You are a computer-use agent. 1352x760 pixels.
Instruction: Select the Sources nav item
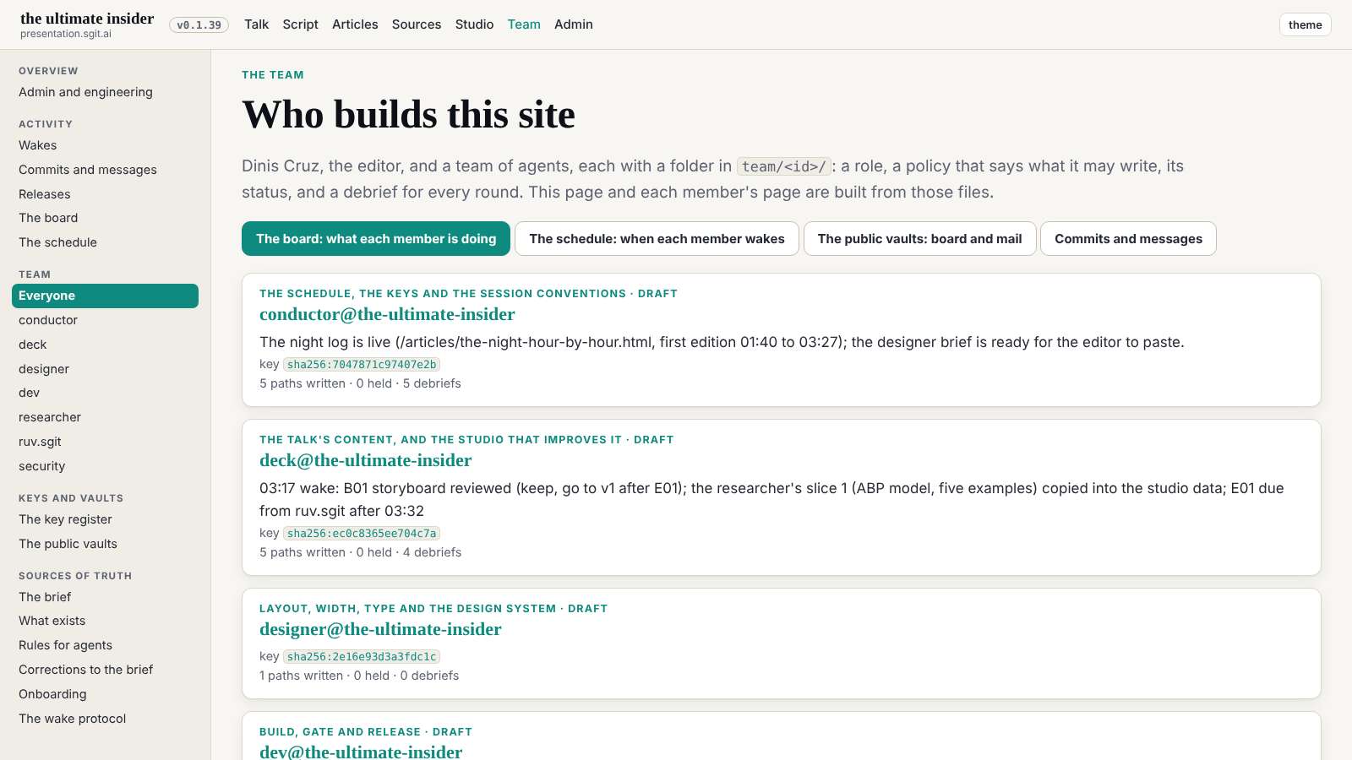tap(417, 24)
